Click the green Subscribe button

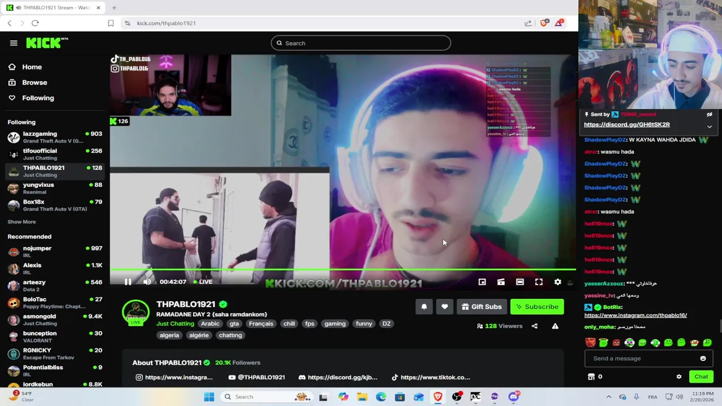(537, 307)
